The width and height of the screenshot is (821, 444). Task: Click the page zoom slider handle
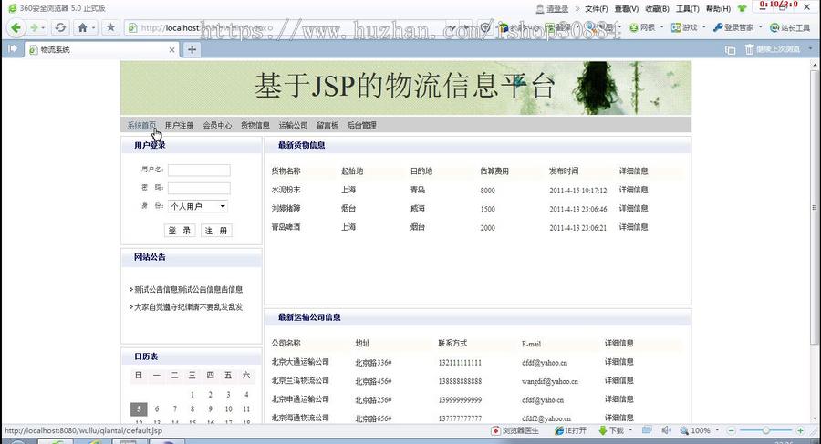[765, 430]
